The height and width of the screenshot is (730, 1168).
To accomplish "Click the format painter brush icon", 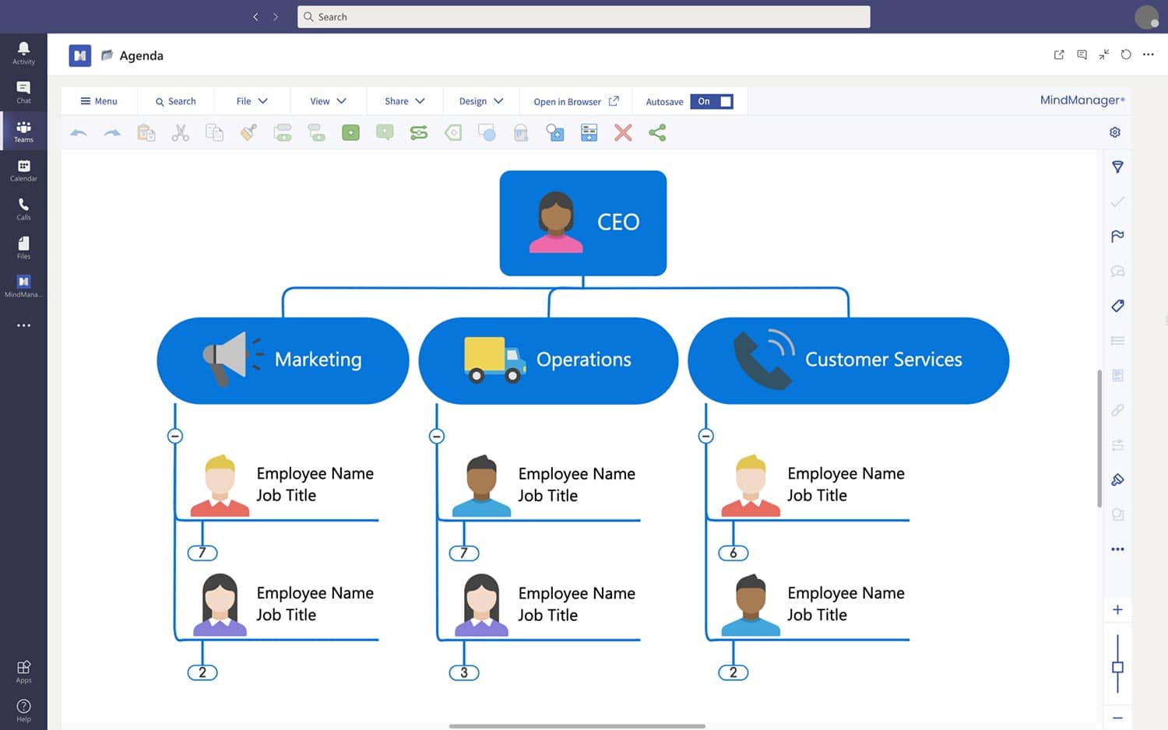I will [248, 133].
